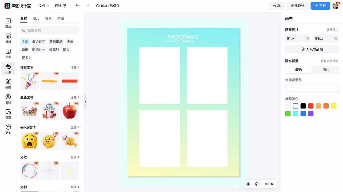Filter materials by 图标icon

(x=39, y=50)
